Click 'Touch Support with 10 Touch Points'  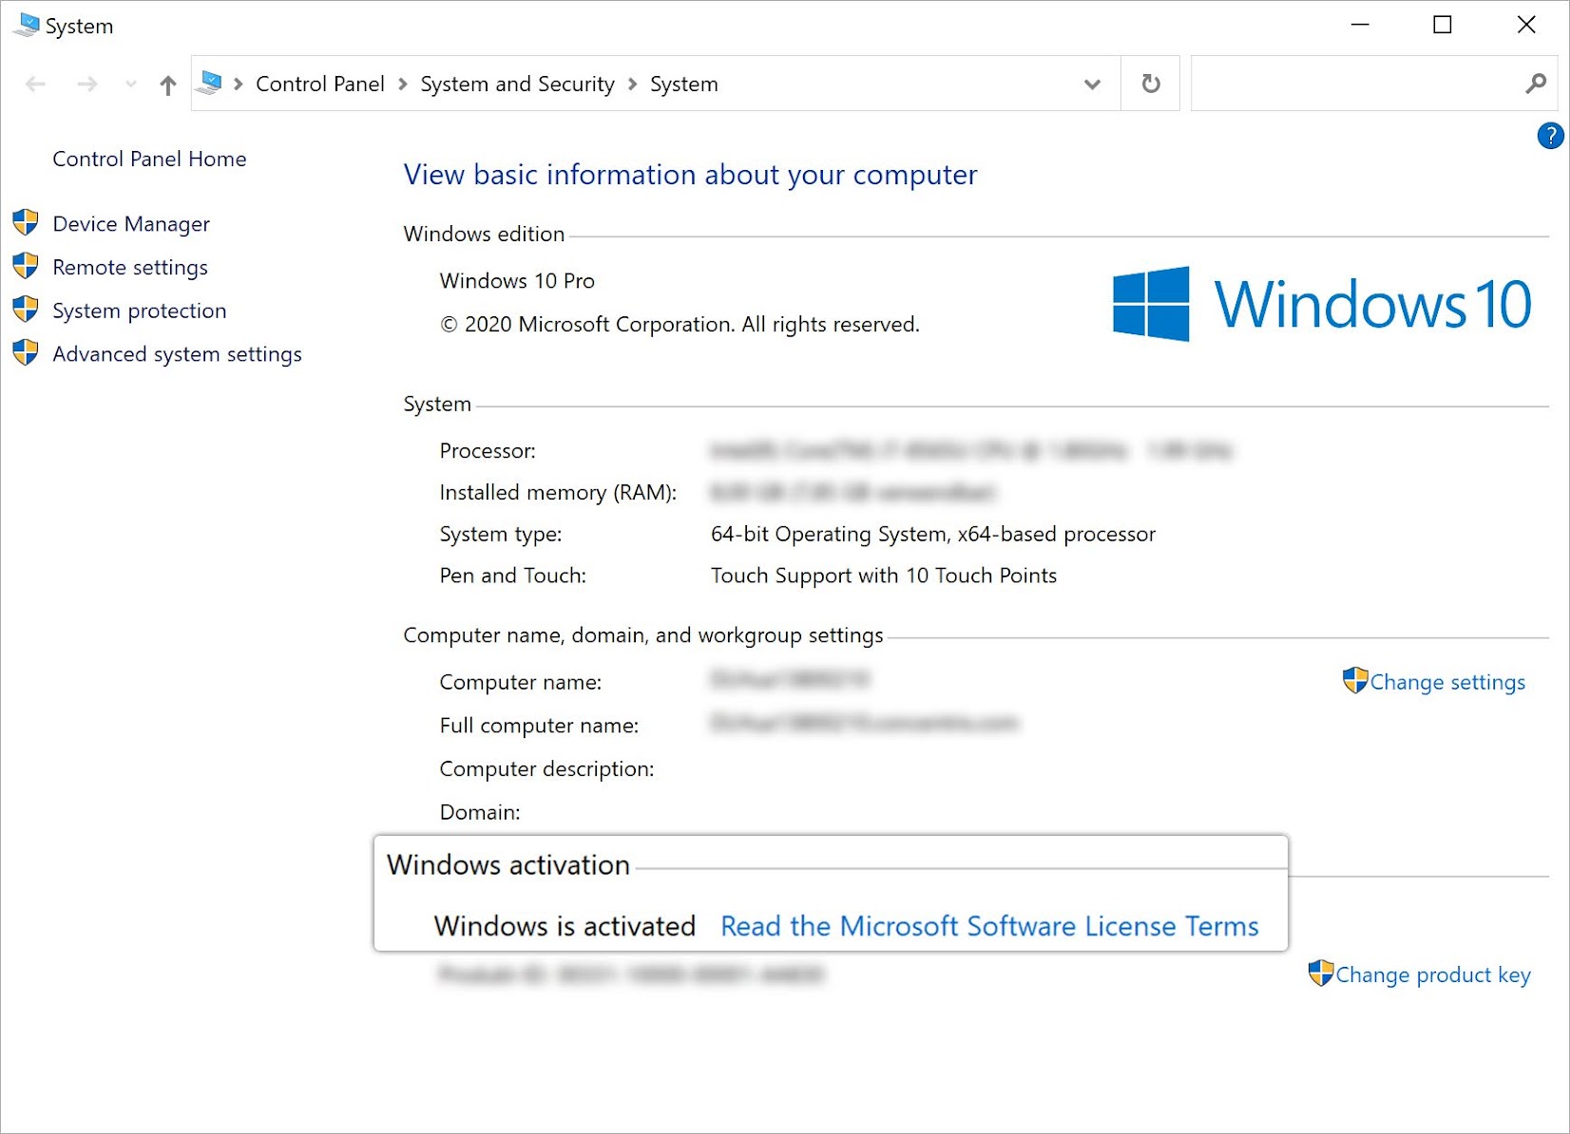click(x=884, y=576)
